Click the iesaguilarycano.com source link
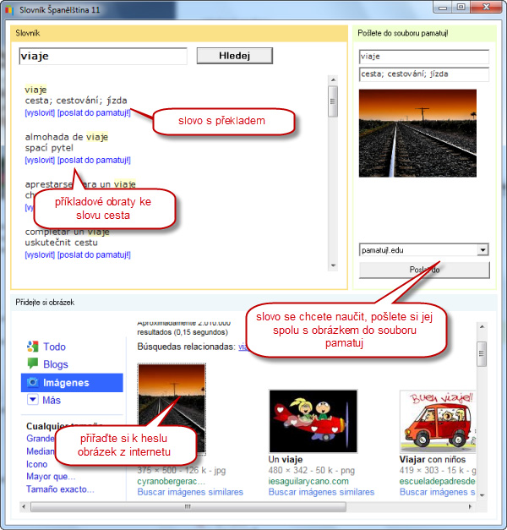 pos(308,481)
